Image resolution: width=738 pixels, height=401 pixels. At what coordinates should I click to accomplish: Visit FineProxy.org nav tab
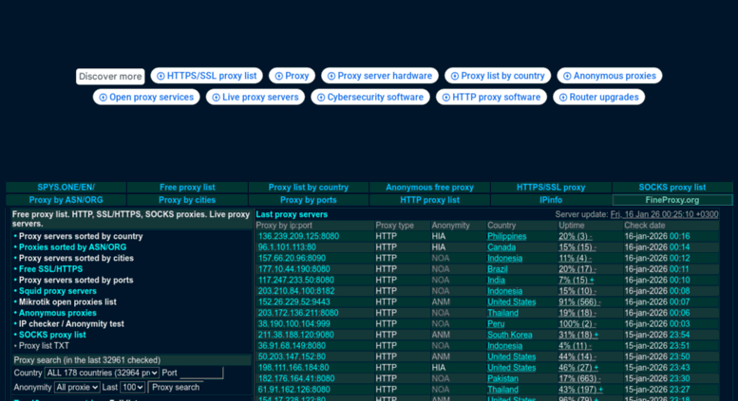[x=672, y=200]
